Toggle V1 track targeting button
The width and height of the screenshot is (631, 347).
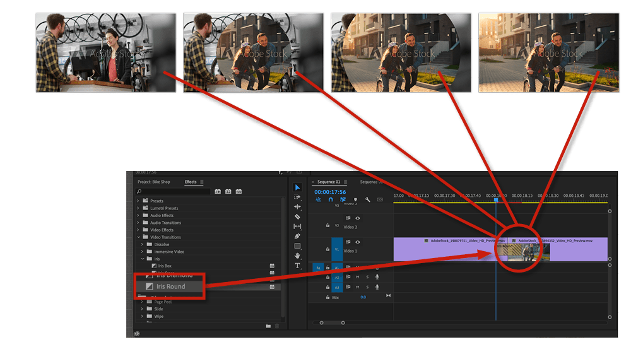pyautogui.click(x=337, y=249)
